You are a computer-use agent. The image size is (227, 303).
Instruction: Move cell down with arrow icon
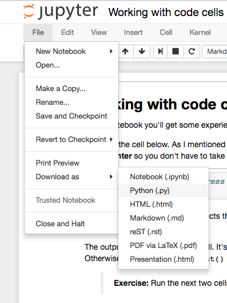pos(142,52)
